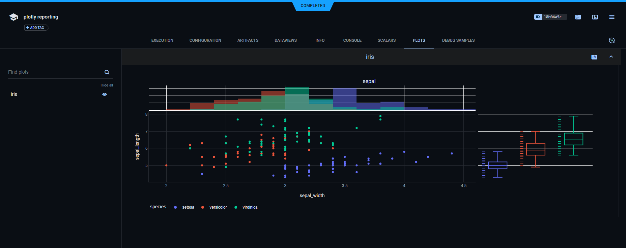
Task: Toggle the full-screen details view icon
Action: click(x=595, y=17)
